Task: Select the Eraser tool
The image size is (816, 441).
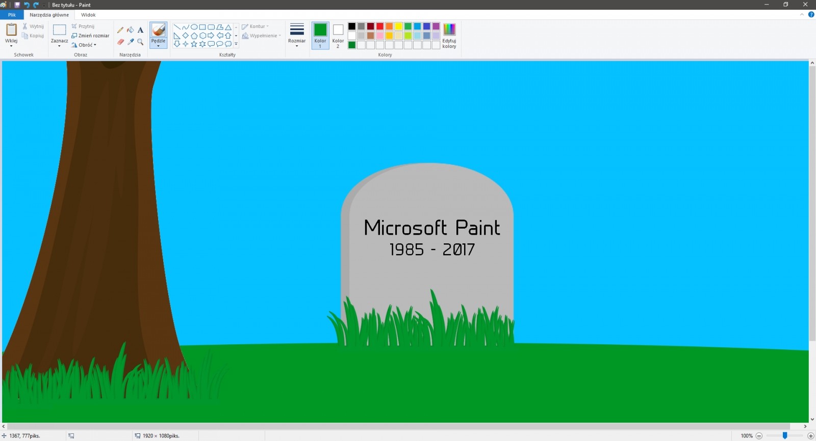Action: [x=120, y=42]
